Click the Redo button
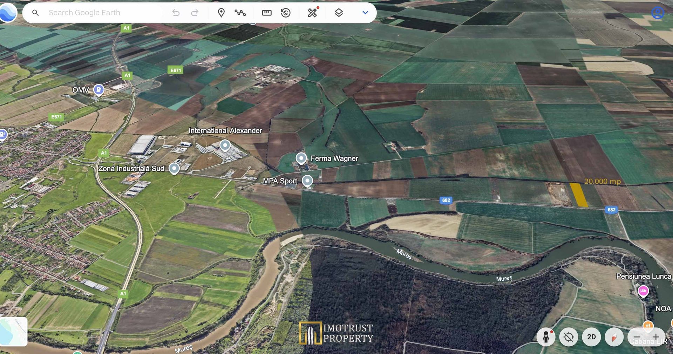673x354 pixels. tap(195, 12)
